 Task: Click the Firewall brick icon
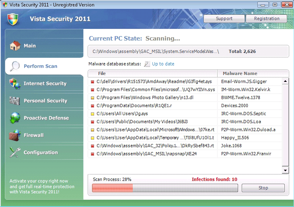[x=15, y=135]
